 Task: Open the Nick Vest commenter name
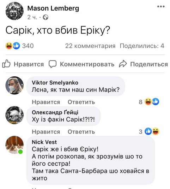(x=44, y=142)
